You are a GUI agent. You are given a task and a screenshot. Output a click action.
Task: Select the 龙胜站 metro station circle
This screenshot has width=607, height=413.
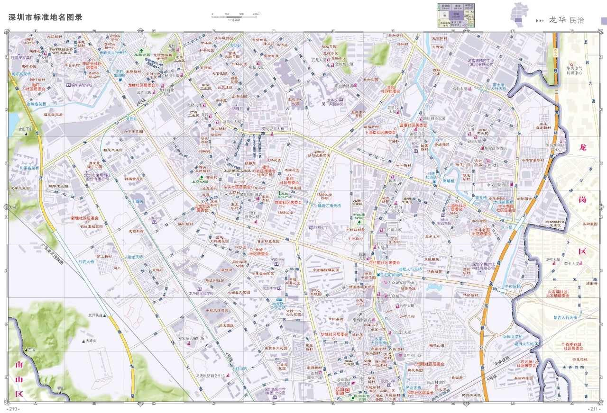[x=128, y=116]
